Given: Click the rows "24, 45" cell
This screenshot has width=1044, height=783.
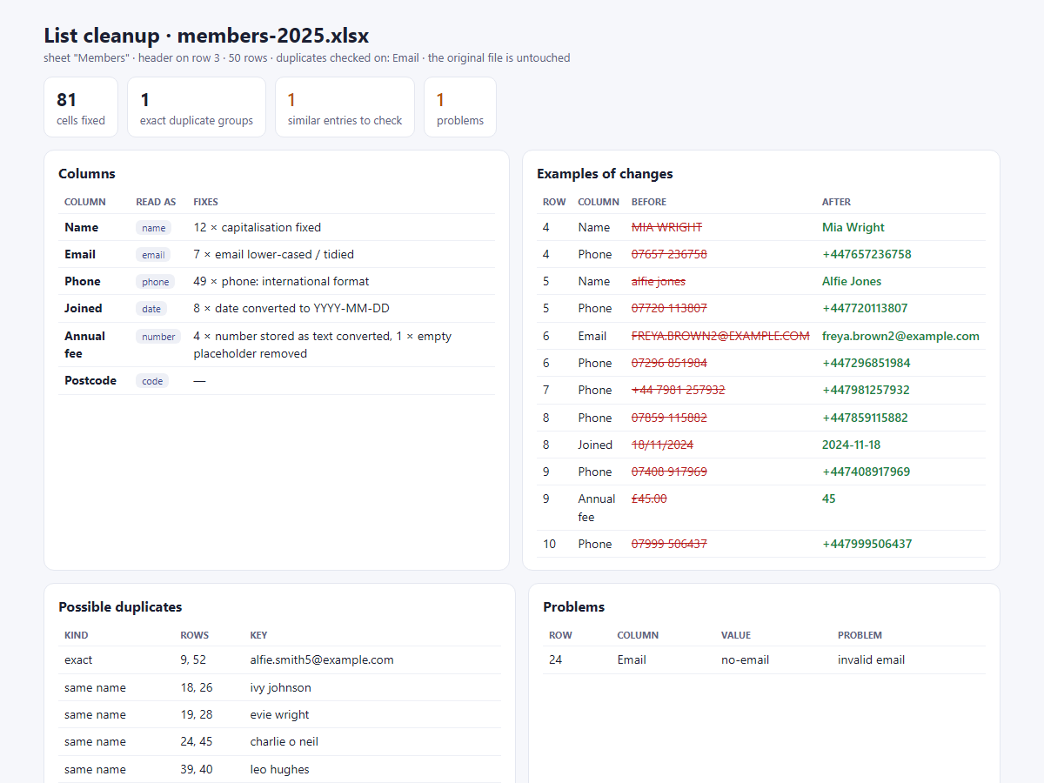Looking at the screenshot, I should pos(197,741).
